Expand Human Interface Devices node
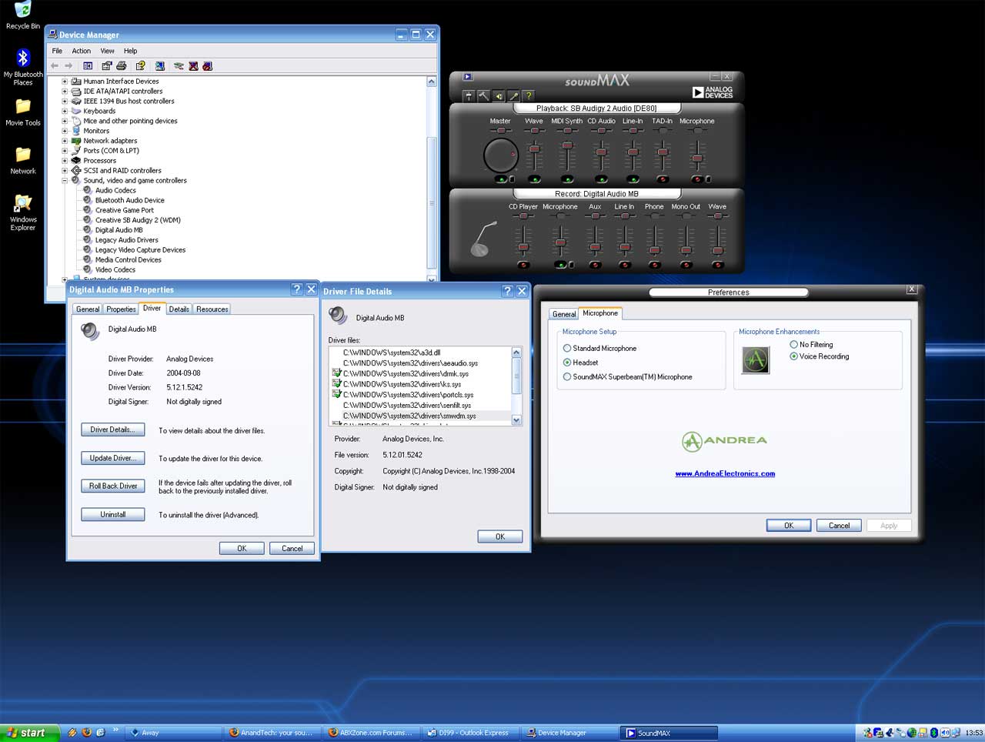Viewport: 985px width, 742px height. point(65,81)
